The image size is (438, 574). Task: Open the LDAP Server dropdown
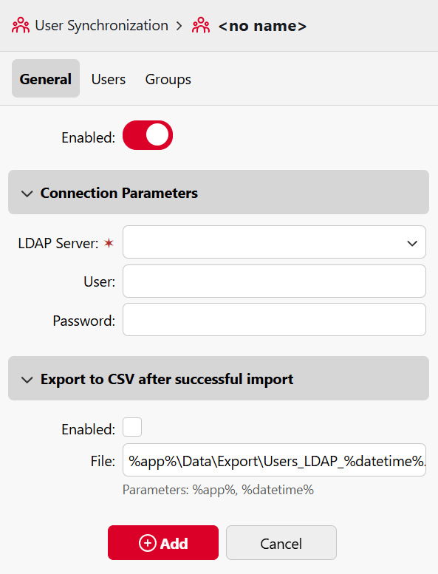(x=274, y=242)
